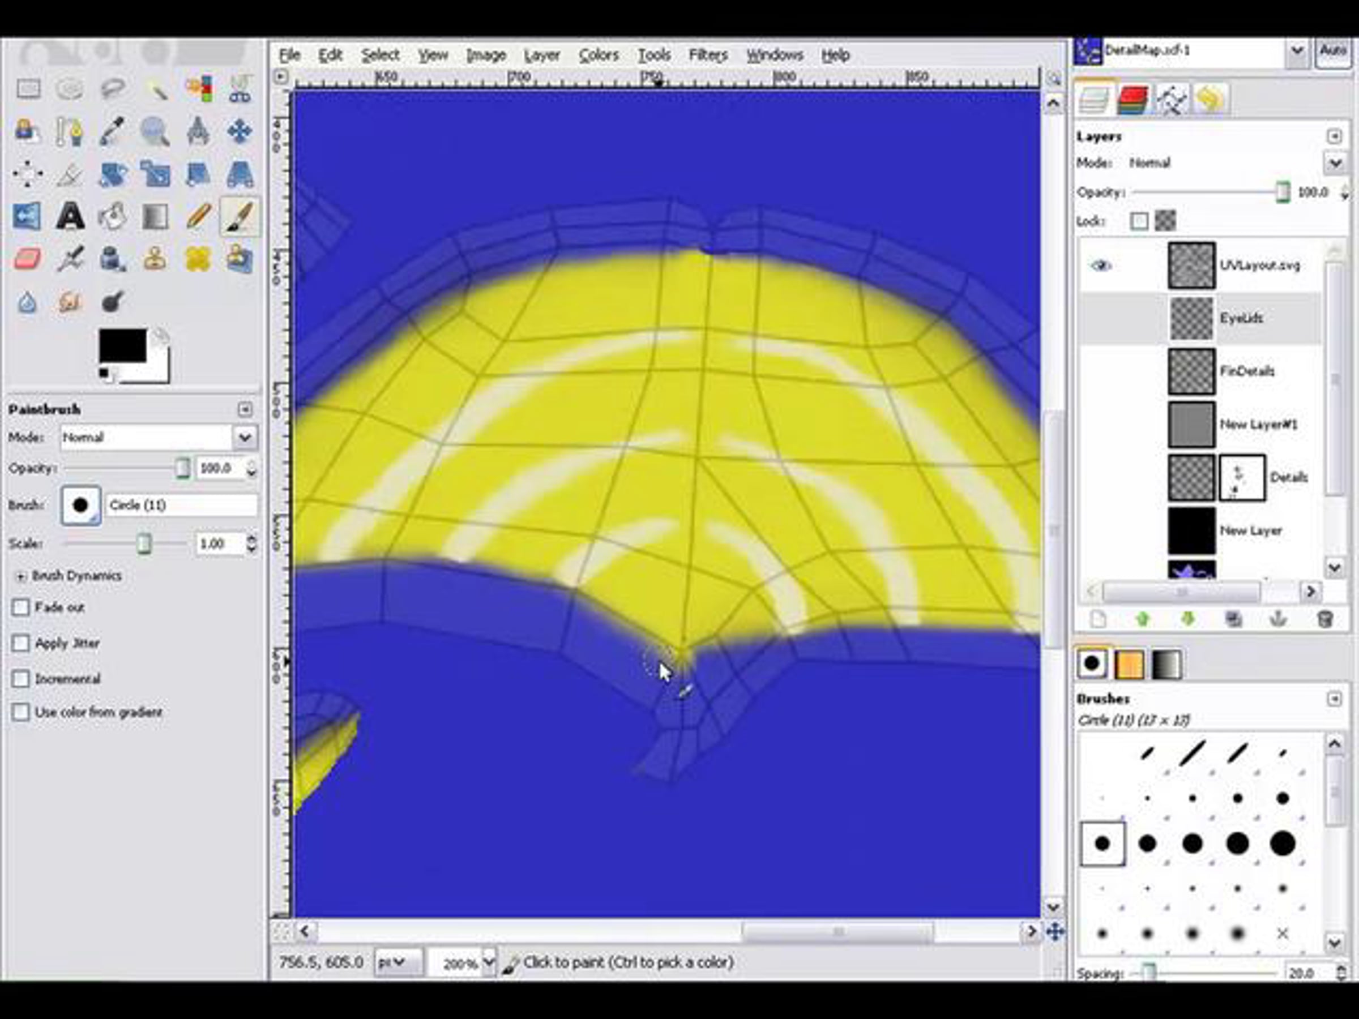This screenshot has width=1359, height=1019.
Task: Hide the UVLayout.svg layer
Action: [x=1101, y=266]
